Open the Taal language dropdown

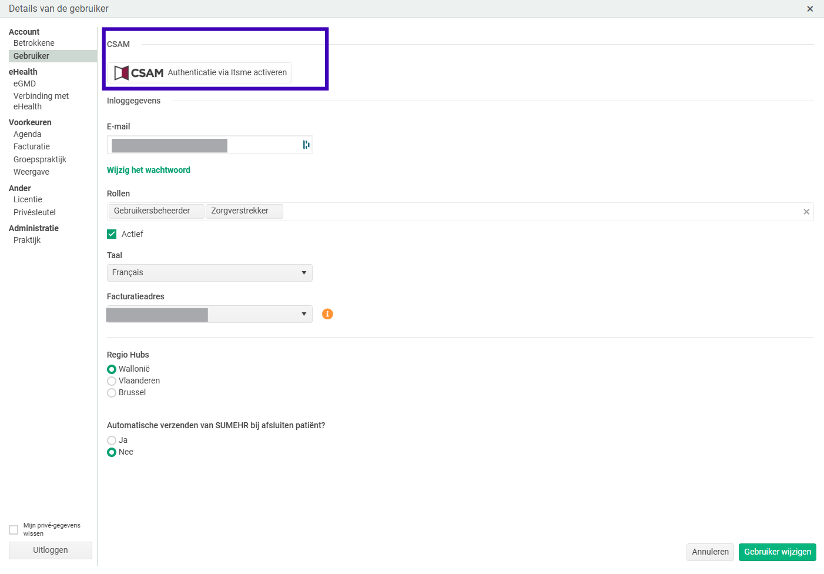[209, 273]
